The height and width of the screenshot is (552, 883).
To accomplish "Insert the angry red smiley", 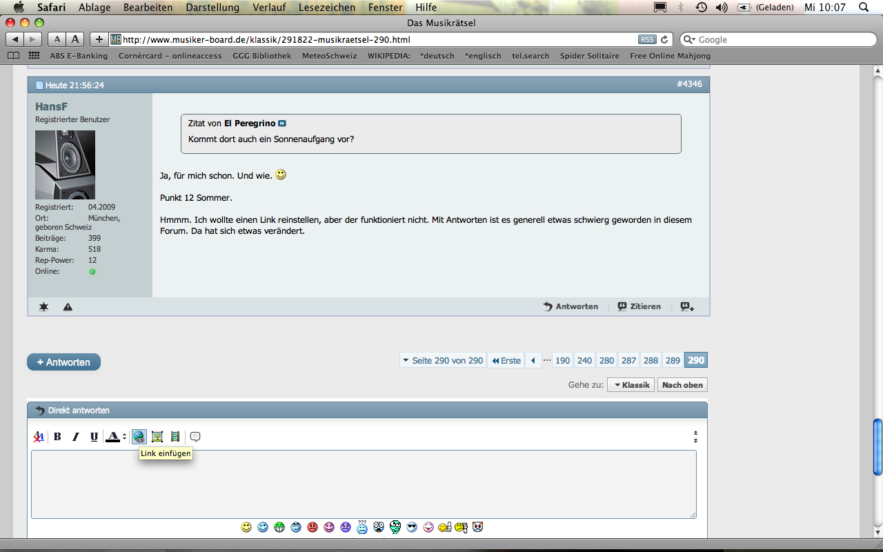I will coord(312,527).
